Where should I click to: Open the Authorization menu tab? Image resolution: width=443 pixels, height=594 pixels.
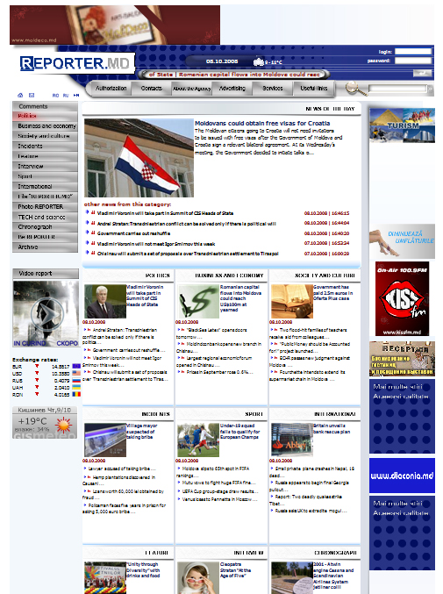[111, 88]
